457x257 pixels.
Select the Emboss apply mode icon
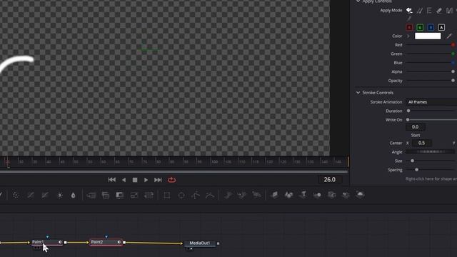click(429, 11)
